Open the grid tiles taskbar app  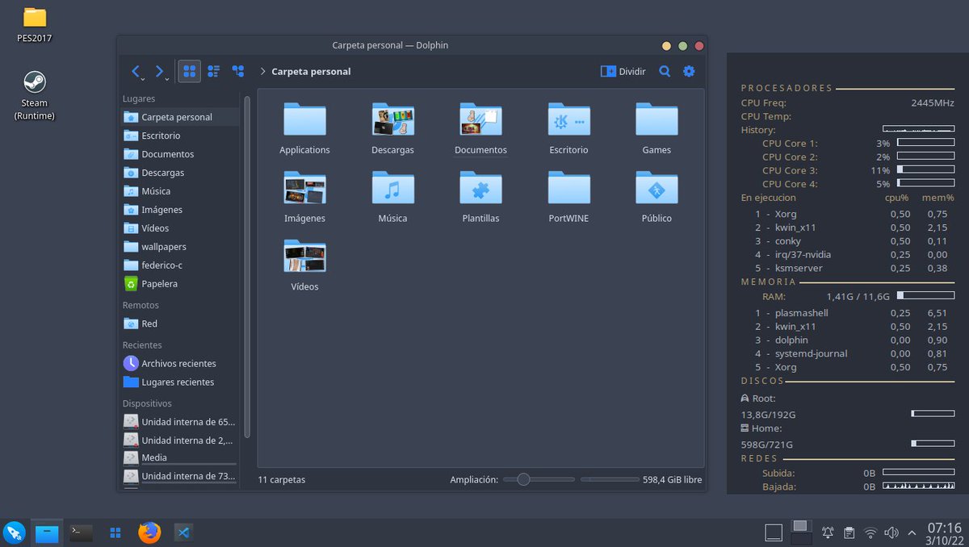point(115,532)
